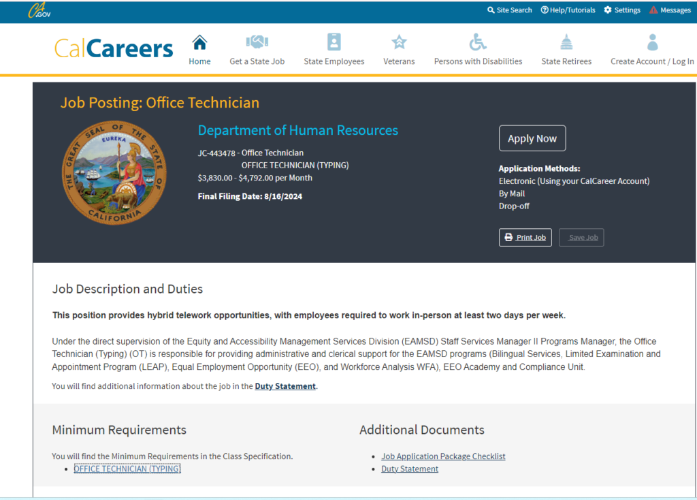The image size is (697, 500).
Task: Open Veterans menu label
Action: [399, 61]
